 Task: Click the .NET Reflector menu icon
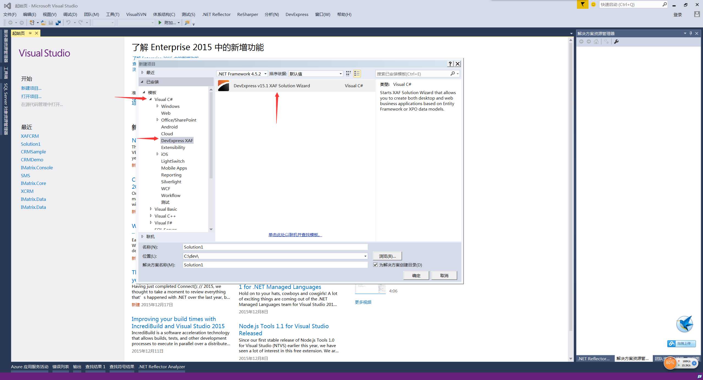(x=216, y=15)
